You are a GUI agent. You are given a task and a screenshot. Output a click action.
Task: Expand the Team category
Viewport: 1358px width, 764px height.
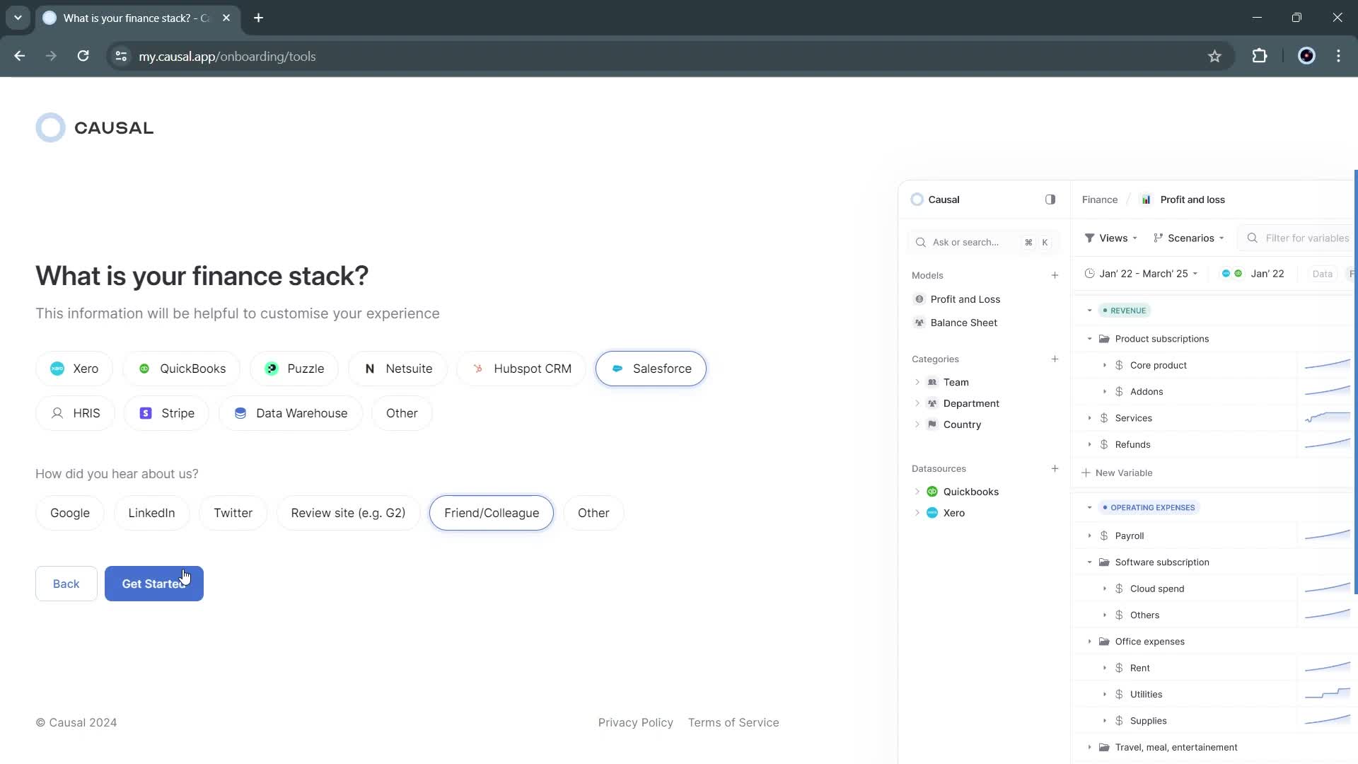tap(918, 381)
